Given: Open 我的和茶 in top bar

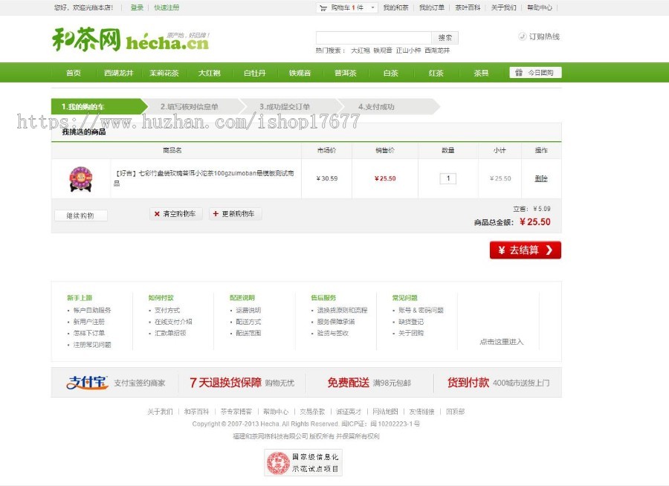Looking at the screenshot, I should (395, 7).
